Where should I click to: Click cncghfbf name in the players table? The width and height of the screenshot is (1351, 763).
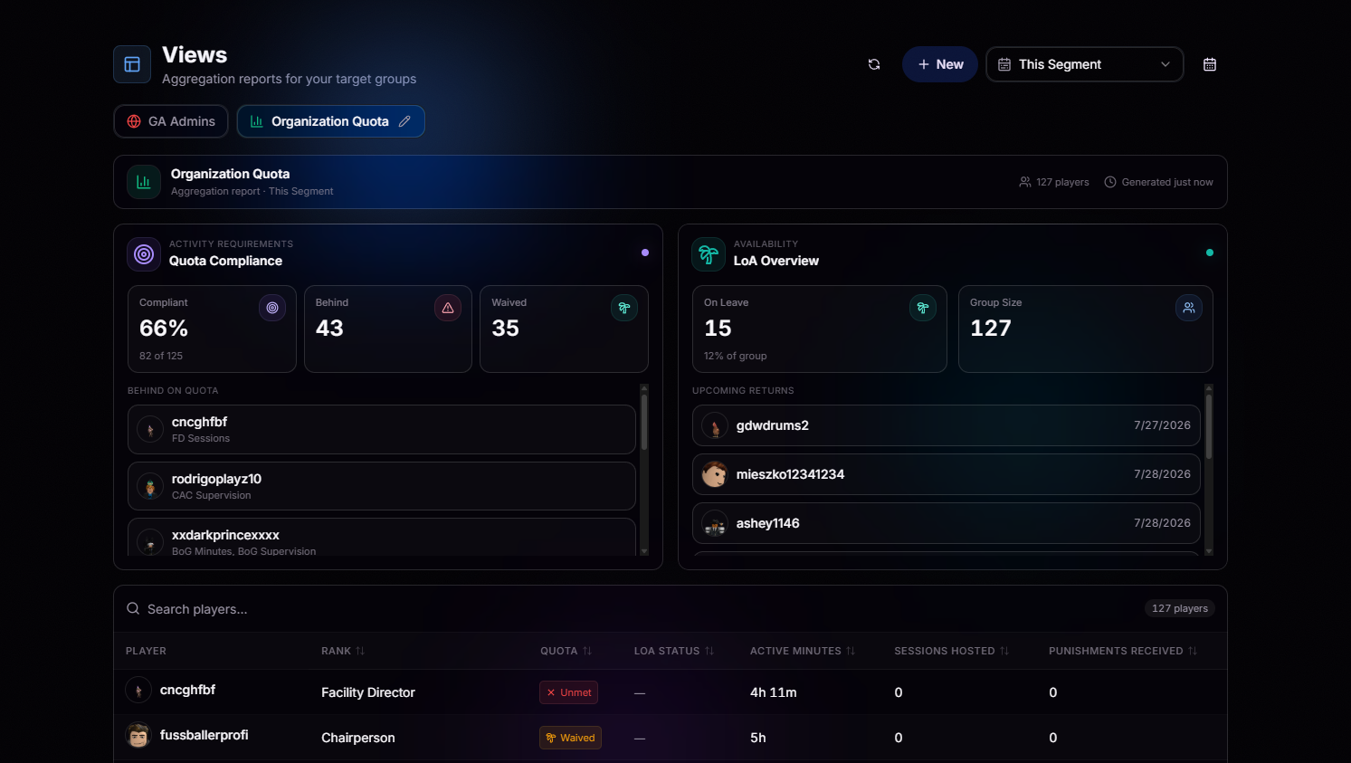[187, 690]
